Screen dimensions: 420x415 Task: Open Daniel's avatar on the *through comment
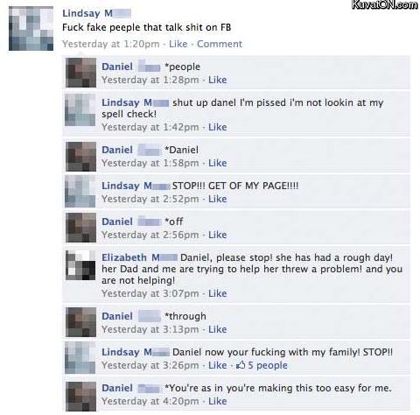80,322
